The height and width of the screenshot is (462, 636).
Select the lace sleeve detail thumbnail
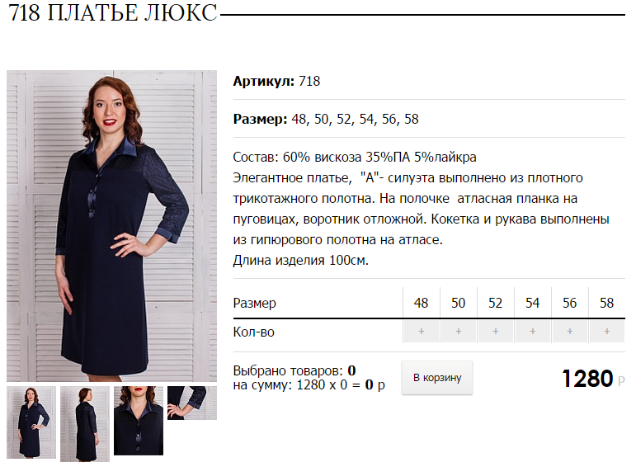pyautogui.click(x=192, y=403)
